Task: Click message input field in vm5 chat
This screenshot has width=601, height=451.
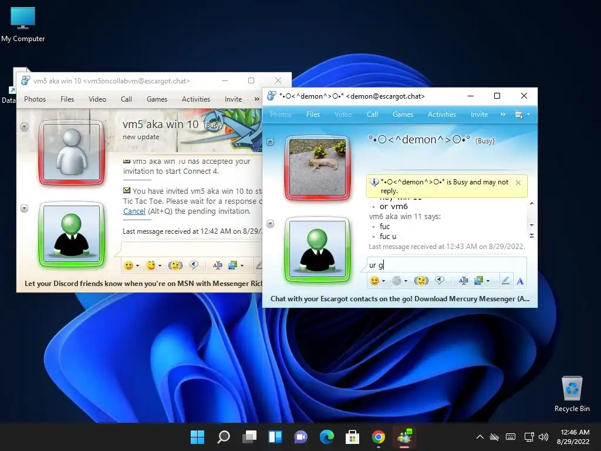Action: point(192,249)
